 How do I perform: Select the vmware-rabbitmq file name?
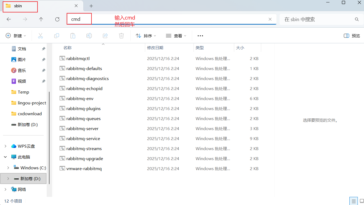pyautogui.click(x=84, y=168)
